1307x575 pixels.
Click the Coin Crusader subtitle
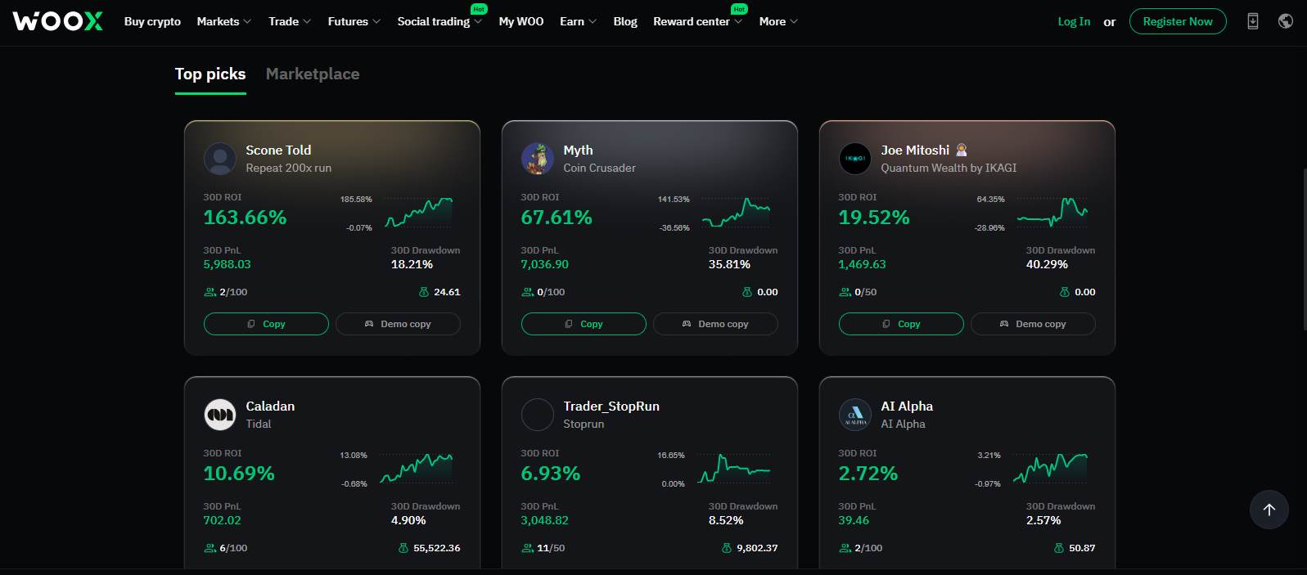click(599, 168)
